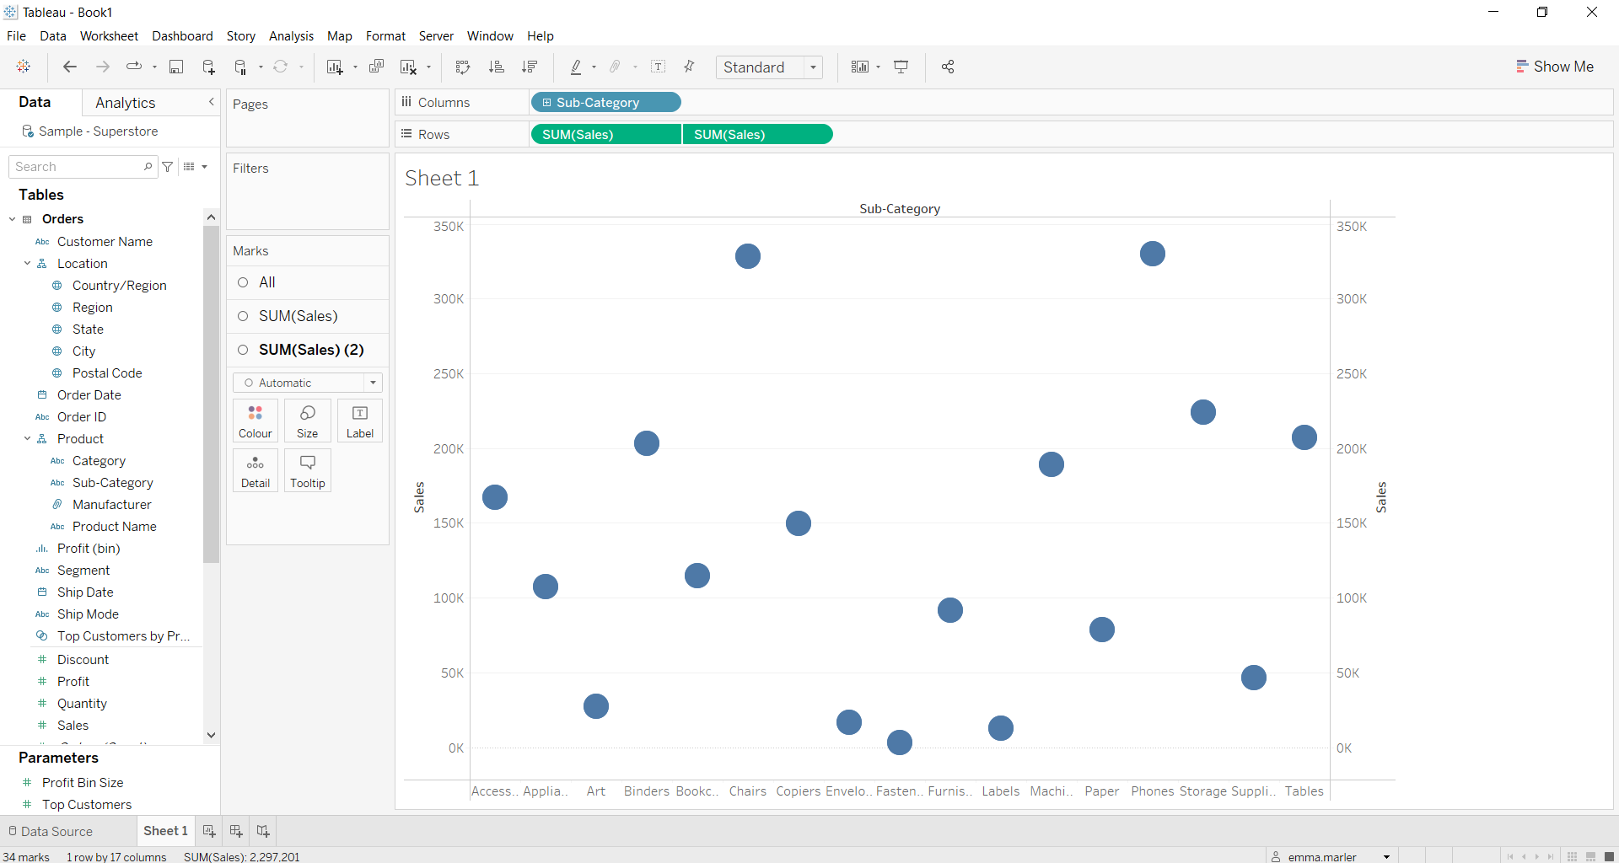Select the Pause Auto Updates icon
1619x863 pixels.
[240, 67]
